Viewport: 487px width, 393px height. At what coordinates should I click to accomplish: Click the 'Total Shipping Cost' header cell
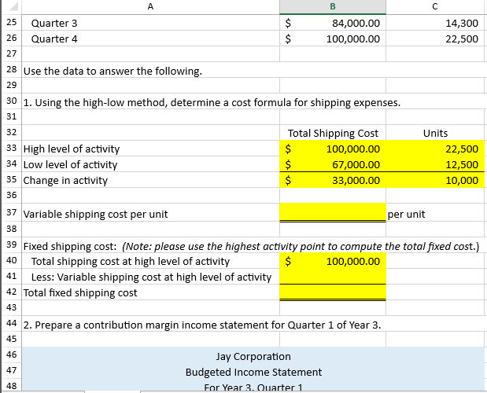click(333, 133)
